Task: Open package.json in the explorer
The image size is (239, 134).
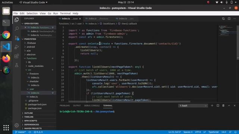Action: (35, 108)
